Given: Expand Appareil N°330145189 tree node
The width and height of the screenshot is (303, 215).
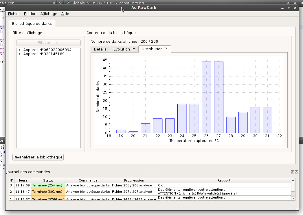Looking at the screenshot, I should pyautogui.click(x=19, y=54).
